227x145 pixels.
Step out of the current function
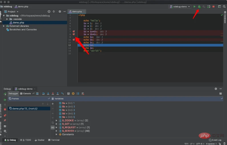coord(58,94)
